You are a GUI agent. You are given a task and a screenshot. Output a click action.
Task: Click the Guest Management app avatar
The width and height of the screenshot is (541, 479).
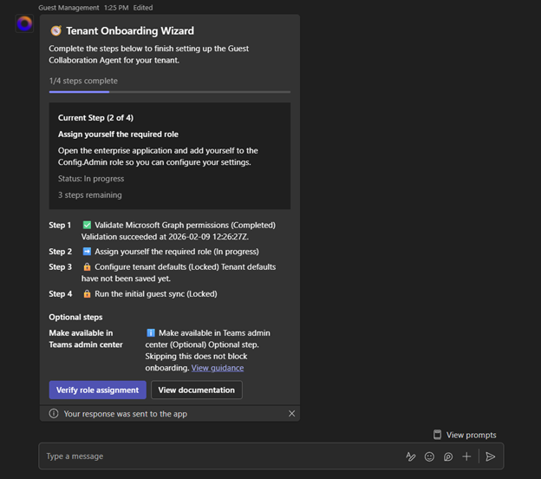click(x=24, y=23)
